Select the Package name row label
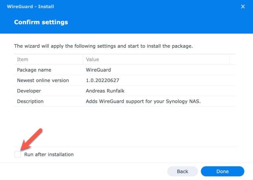The width and height of the screenshot is (253, 180). click(34, 70)
